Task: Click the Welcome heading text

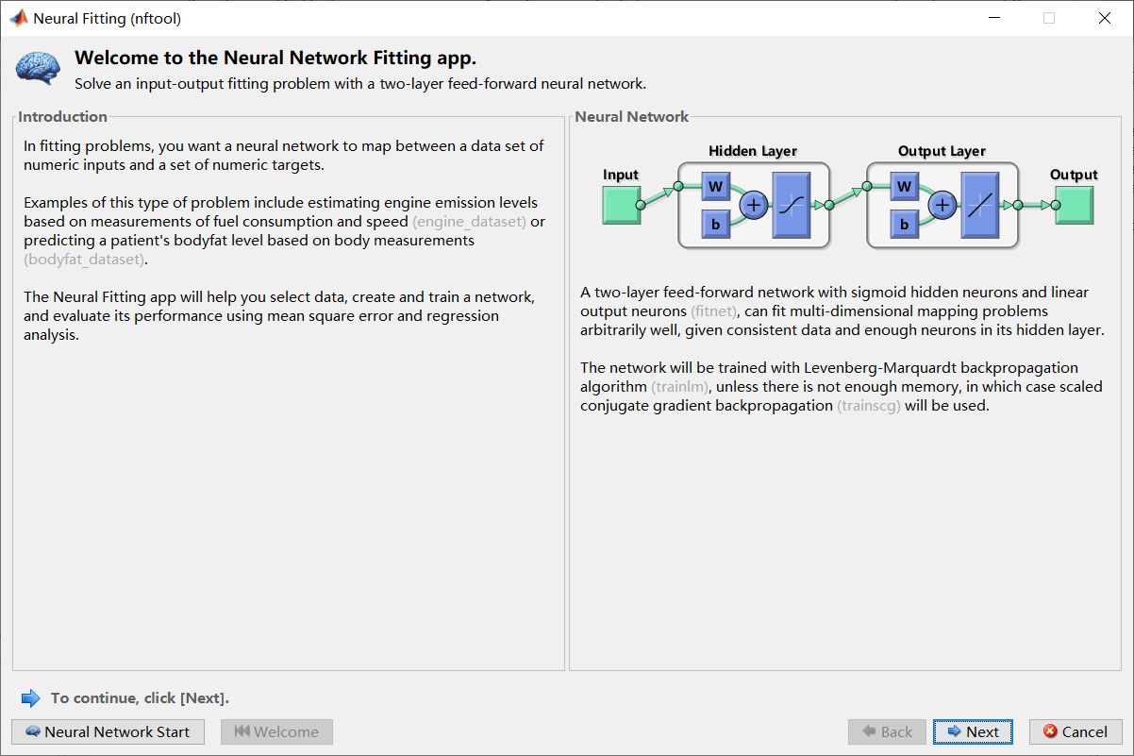Action: point(275,59)
